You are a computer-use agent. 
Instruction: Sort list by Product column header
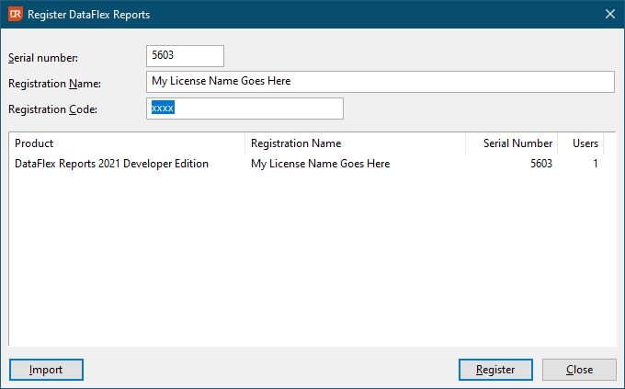coord(127,143)
